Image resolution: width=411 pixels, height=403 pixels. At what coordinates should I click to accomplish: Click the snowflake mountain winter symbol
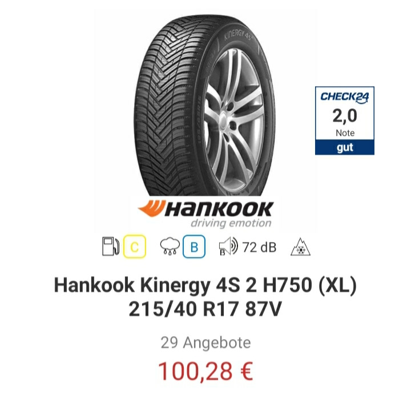pos(300,247)
